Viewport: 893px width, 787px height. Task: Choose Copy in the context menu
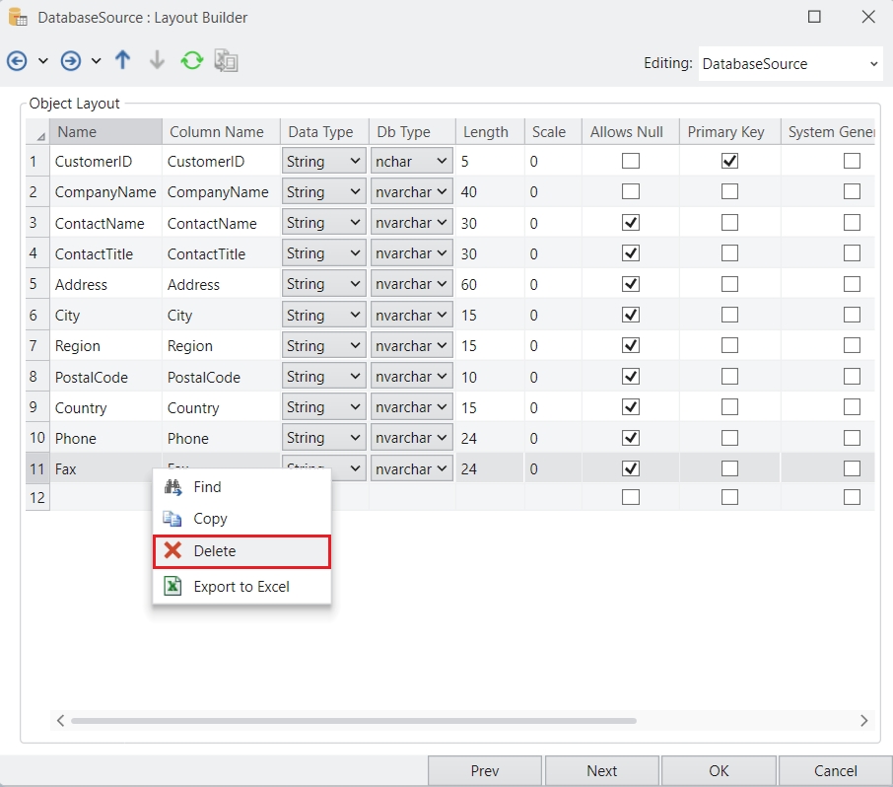[x=210, y=519]
